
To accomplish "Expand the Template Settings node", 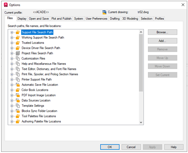I will 12,106.
